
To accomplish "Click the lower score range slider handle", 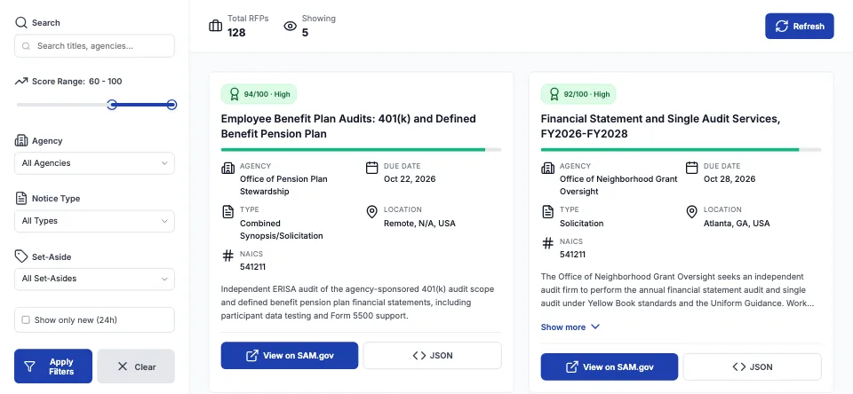I will click(x=112, y=105).
